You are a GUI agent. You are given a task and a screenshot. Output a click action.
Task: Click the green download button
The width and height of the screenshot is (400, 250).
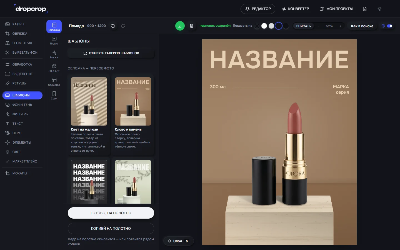[x=180, y=26]
